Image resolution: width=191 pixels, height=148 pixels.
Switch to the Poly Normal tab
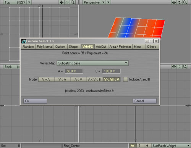point(45,47)
